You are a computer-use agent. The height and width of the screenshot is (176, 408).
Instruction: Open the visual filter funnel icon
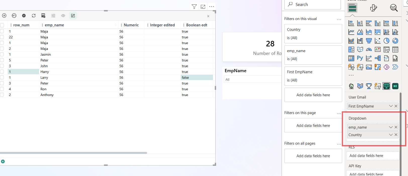pos(194,7)
